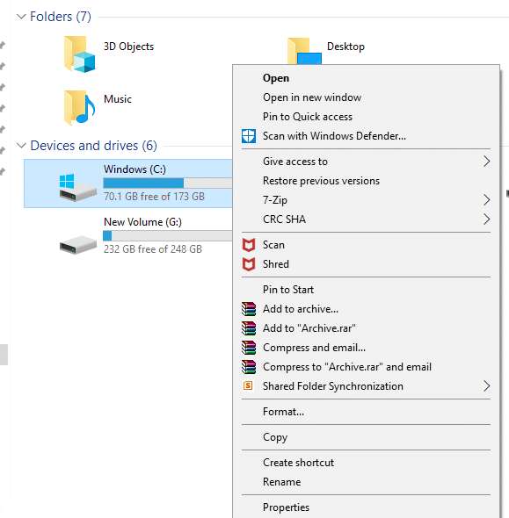Choose Compress to "Archive.rar" and email
Viewport: 509px width, 518px height.
click(x=366, y=367)
